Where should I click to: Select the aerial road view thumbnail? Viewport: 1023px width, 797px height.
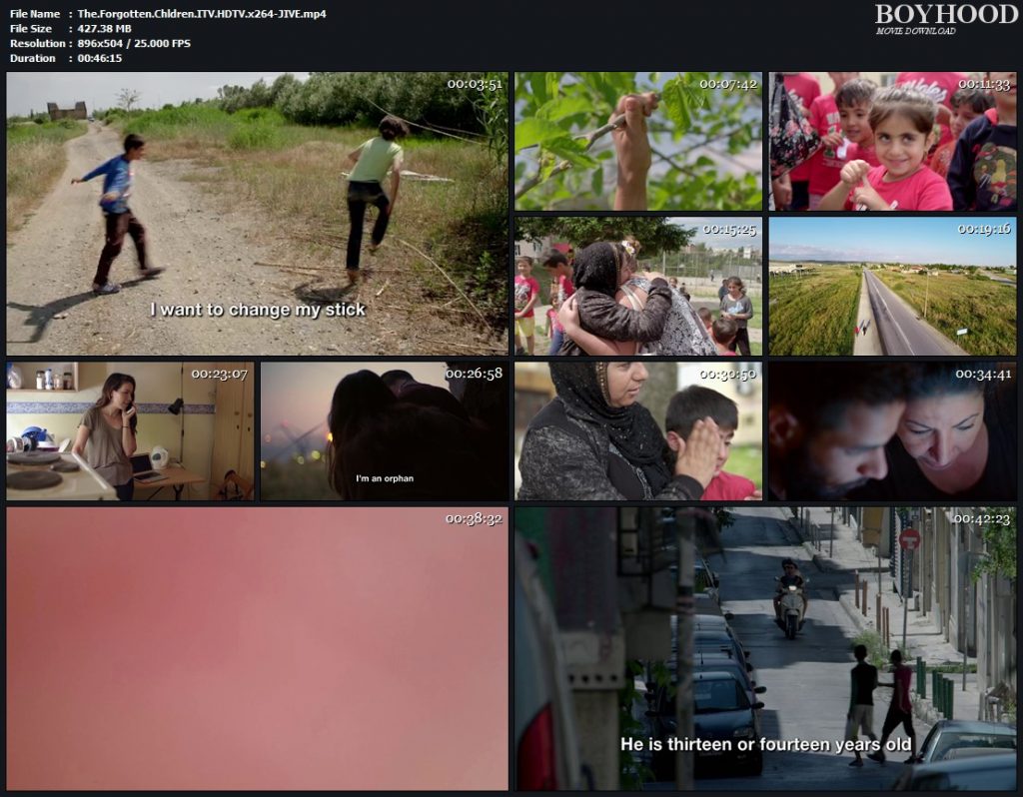tap(892, 286)
